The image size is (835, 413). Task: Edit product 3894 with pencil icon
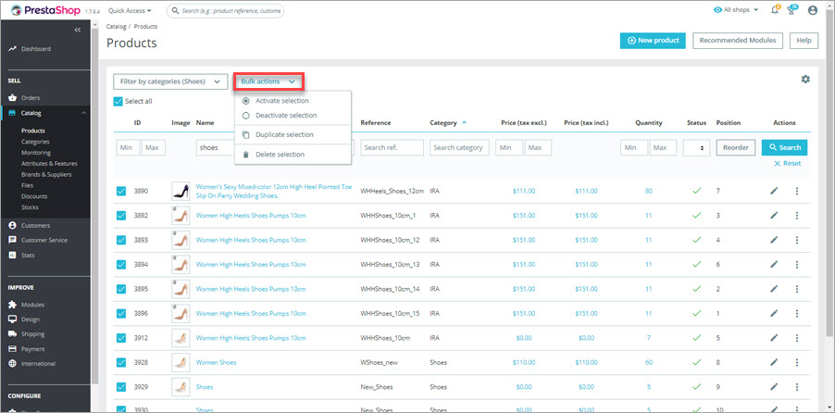click(774, 264)
